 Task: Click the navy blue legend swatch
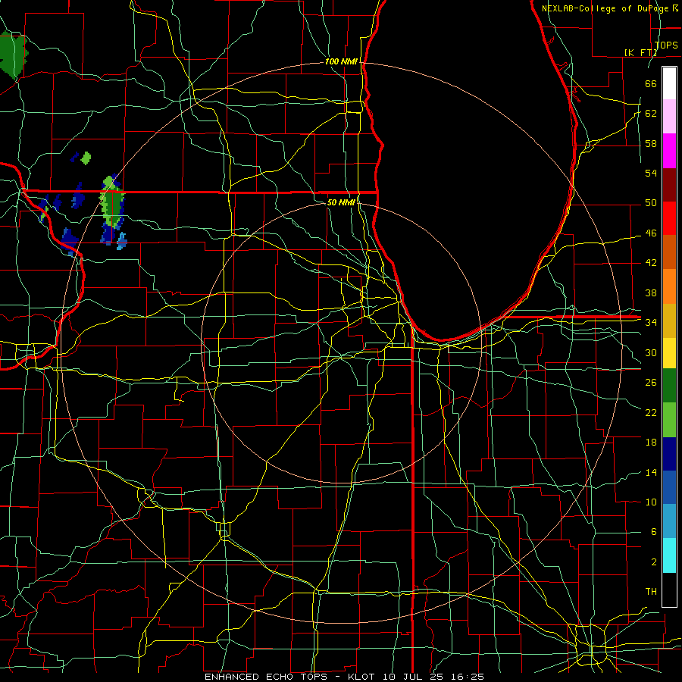point(669,454)
